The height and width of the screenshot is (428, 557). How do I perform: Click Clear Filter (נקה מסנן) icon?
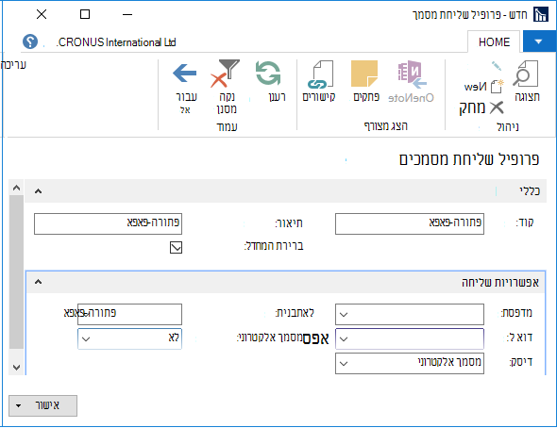226,74
